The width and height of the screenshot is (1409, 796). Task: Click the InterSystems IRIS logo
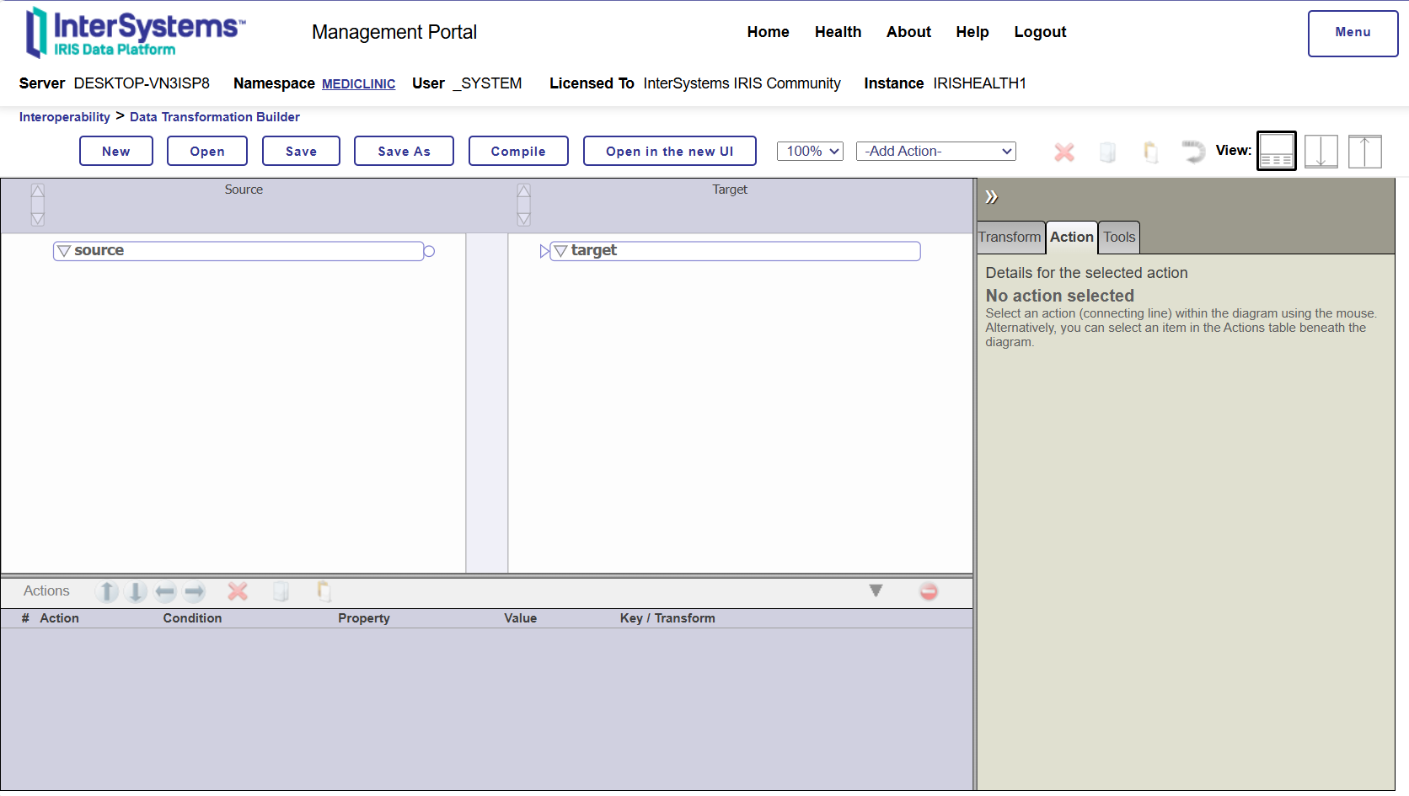pos(137,32)
